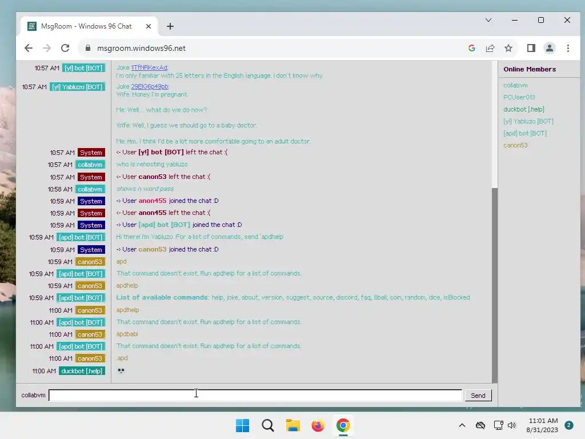Click the duckbot [help] name tag in chat
The width and height of the screenshot is (585, 439).
(x=82, y=371)
